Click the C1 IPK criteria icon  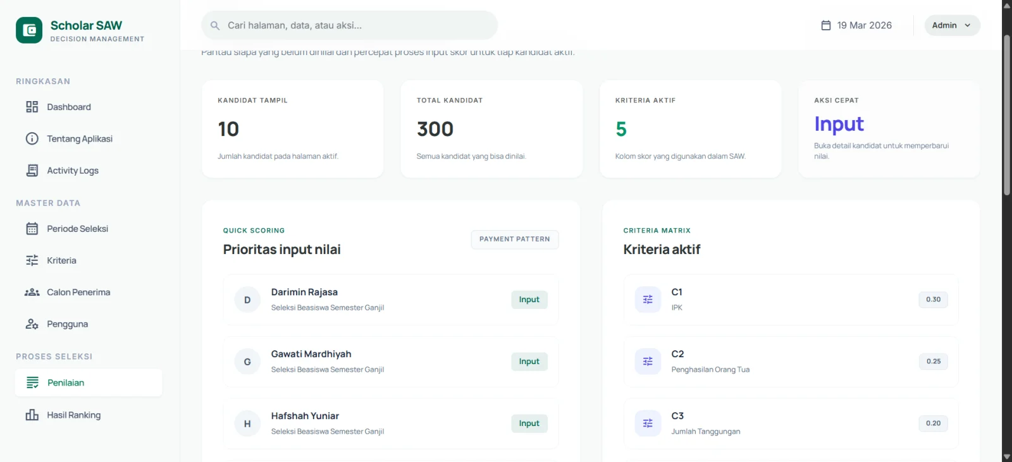(x=648, y=300)
